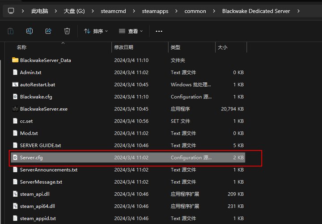The image size is (322, 224).
Task: Expand chevron after 大盘 (G:) breadcrumb
Action: (93, 11)
